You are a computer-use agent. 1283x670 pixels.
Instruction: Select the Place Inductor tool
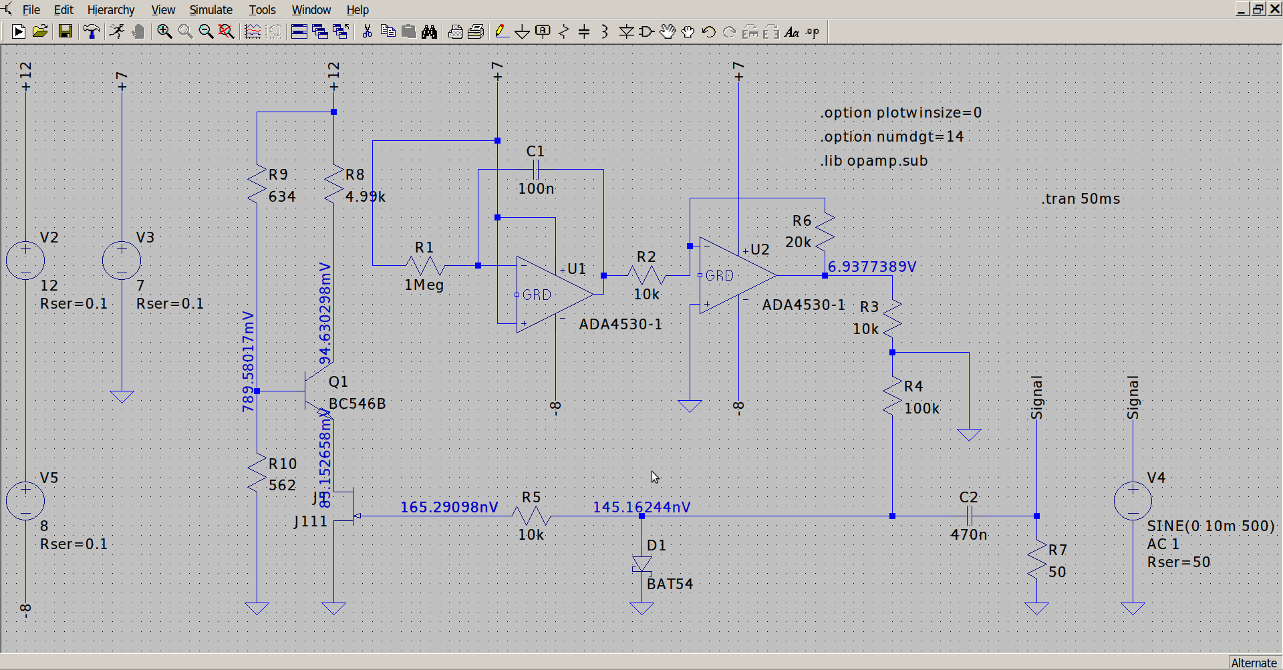605,31
